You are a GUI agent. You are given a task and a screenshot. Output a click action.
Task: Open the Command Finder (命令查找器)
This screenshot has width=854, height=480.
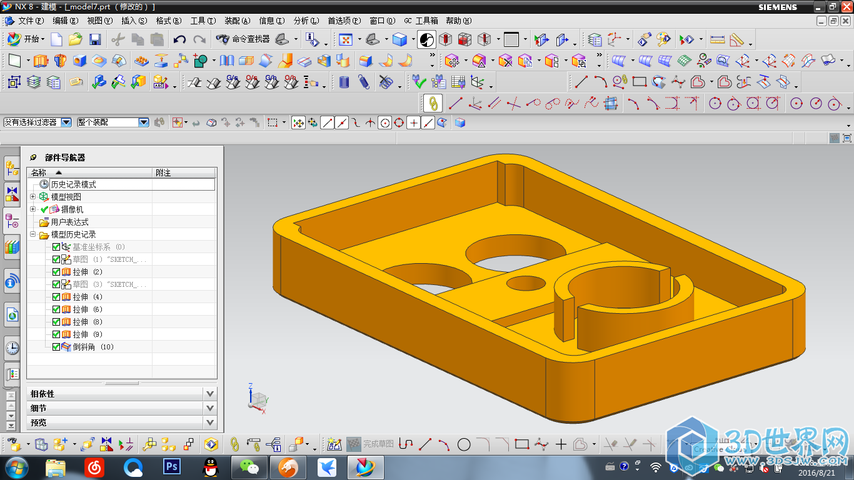click(x=243, y=39)
